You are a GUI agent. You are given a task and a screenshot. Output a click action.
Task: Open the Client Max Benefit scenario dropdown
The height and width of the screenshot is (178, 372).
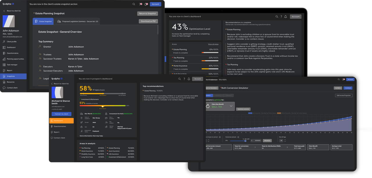pyautogui.click(x=230, y=106)
